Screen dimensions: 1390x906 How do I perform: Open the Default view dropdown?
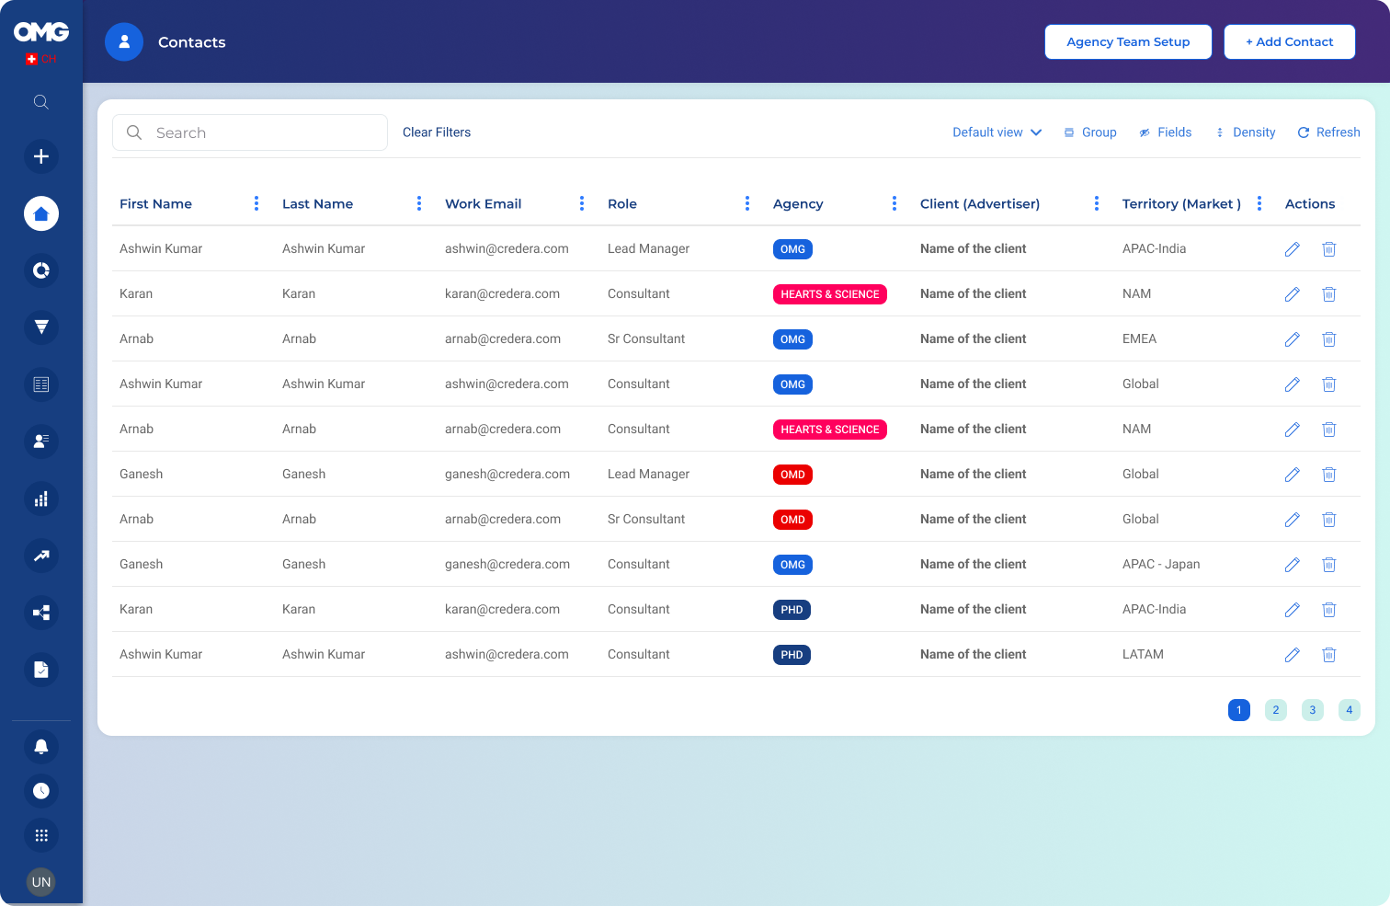pos(997,132)
